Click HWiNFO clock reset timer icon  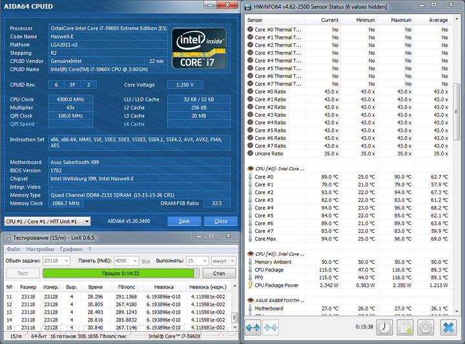[x=385, y=327]
